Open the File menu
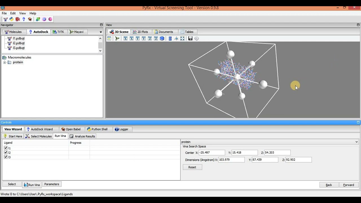The image size is (361, 203). (x=4, y=13)
